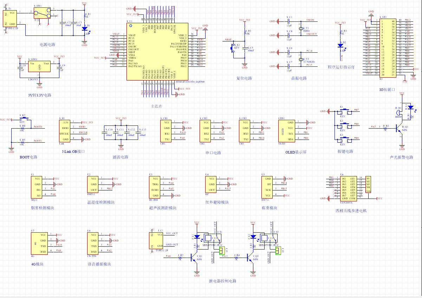This screenshot has height=298, width=422.
Task: Click the S_K1 reset KEY button symbol
Action: coord(232,48)
